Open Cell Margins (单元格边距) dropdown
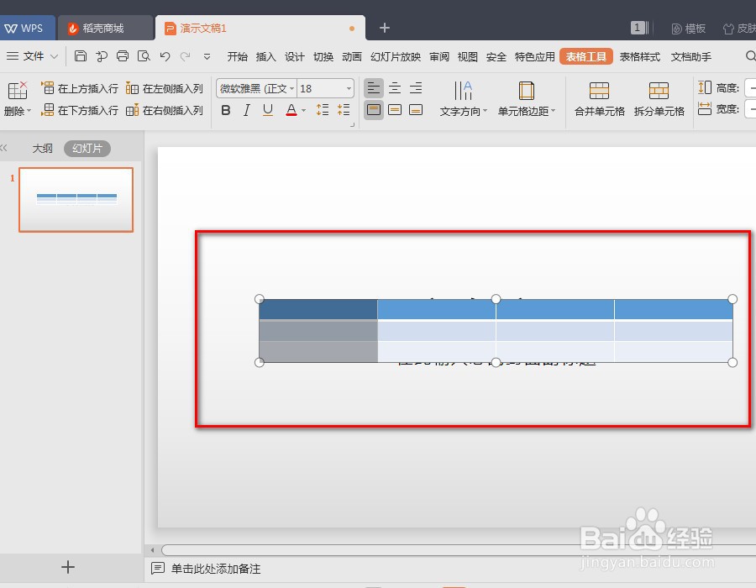Viewport: 756px width, 588px height. point(527,99)
